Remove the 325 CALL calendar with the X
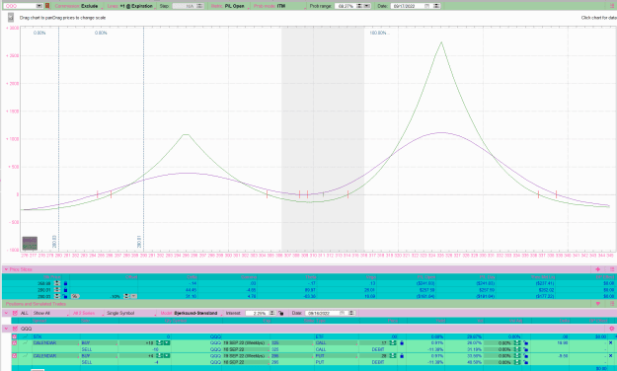Image resolution: width=617 pixels, height=371 pixels. pos(611,342)
